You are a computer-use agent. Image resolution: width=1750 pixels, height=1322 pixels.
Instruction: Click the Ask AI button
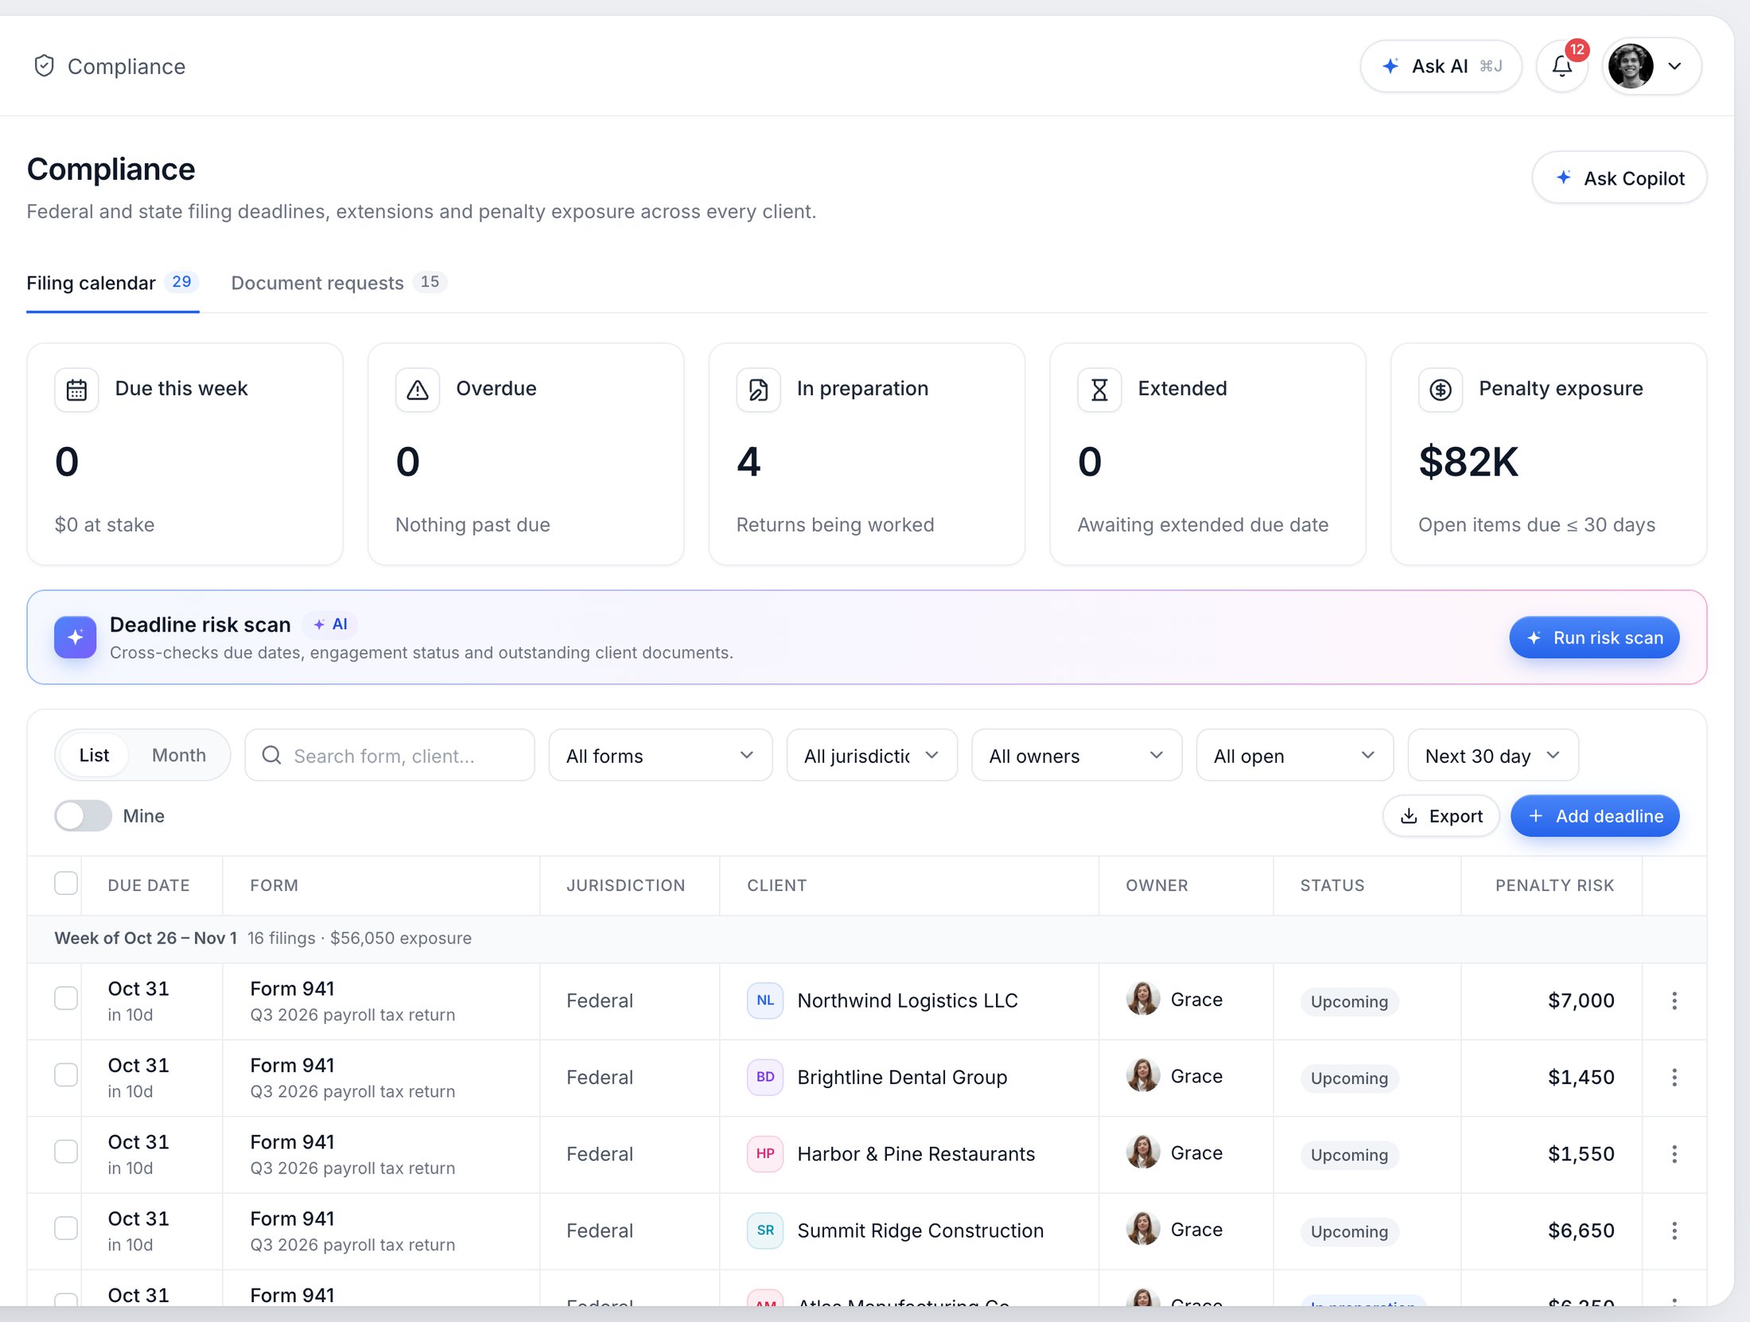tap(1441, 66)
